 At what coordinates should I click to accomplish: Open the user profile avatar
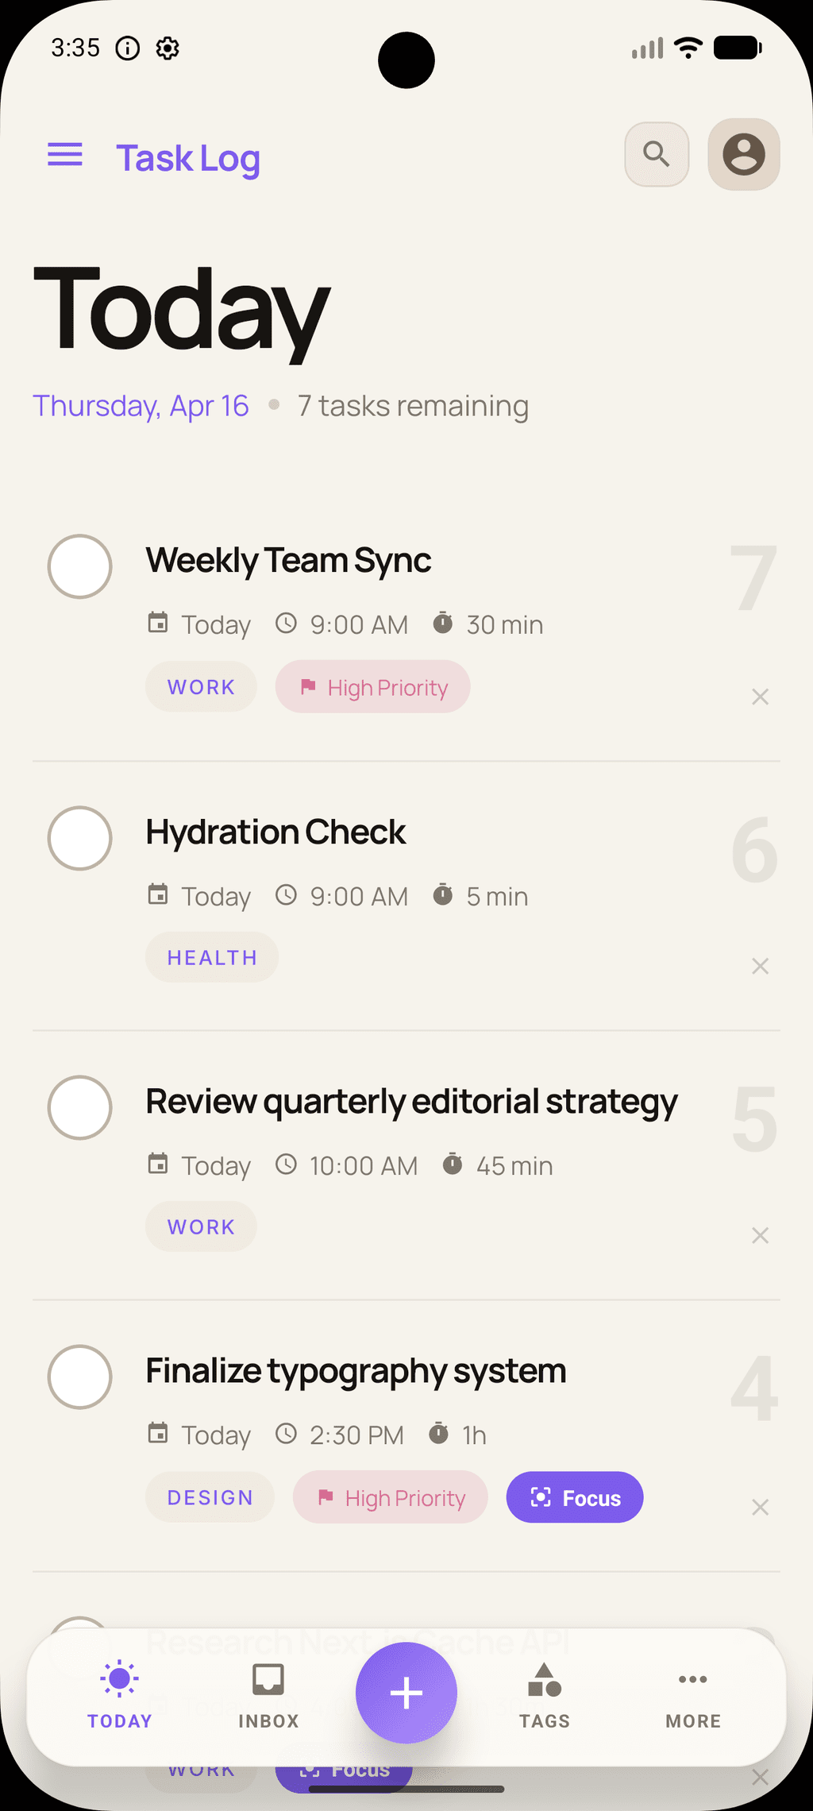(x=744, y=154)
